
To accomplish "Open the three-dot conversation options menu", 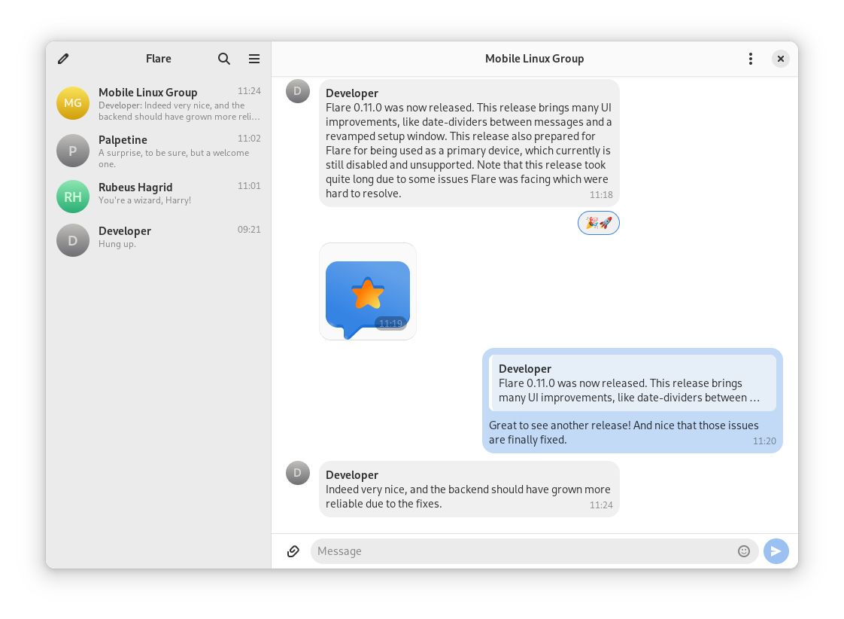I will pos(751,59).
